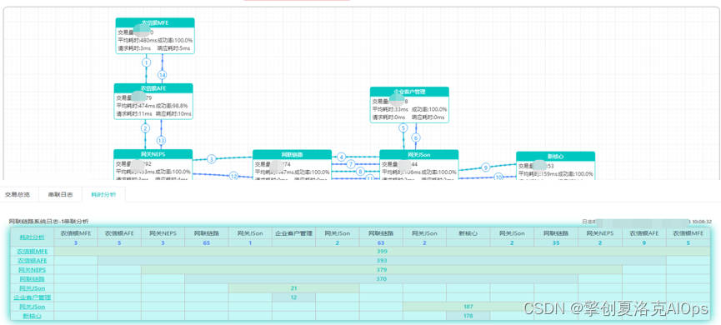The image size is (721, 325).
Task: Click edge marker 3 beside 网关NEPS node
Action: tap(212, 159)
